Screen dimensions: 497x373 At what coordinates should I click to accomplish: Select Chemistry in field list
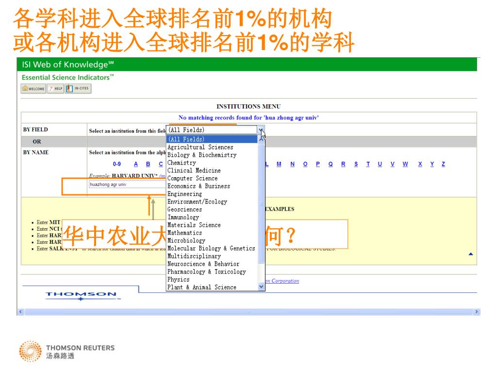tap(182, 163)
